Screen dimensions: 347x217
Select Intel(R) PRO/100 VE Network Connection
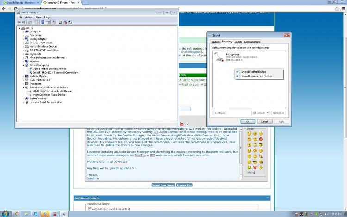pyautogui.click(x=56, y=73)
